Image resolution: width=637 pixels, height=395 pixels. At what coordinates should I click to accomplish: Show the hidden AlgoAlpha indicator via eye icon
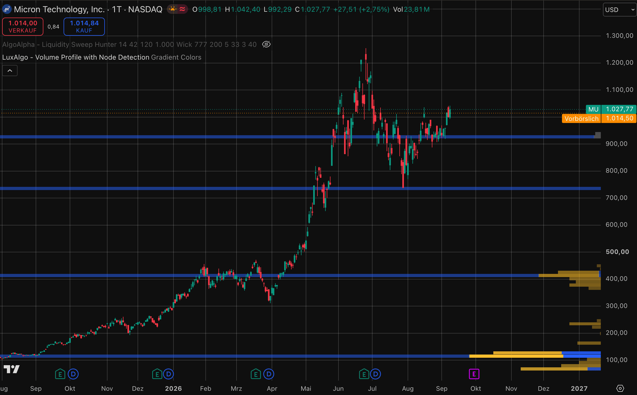coord(266,44)
